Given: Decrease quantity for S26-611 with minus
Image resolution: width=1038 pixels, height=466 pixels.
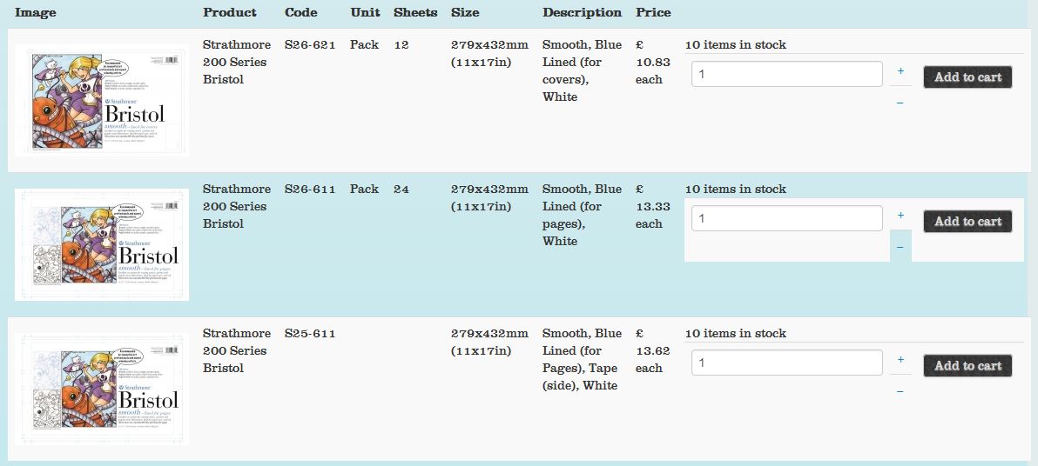Looking at the screenshot, I should click(900, 247).
